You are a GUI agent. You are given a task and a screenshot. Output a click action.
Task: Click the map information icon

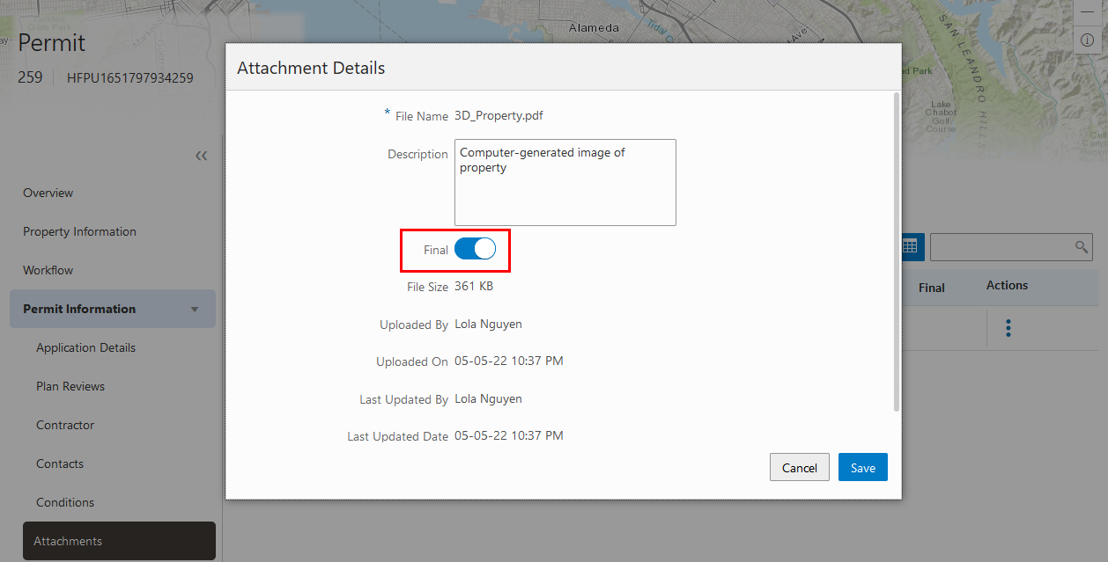(1087, 40)
